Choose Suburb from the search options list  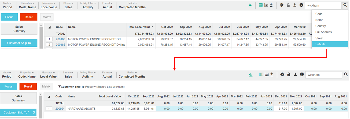coord(320,44)
